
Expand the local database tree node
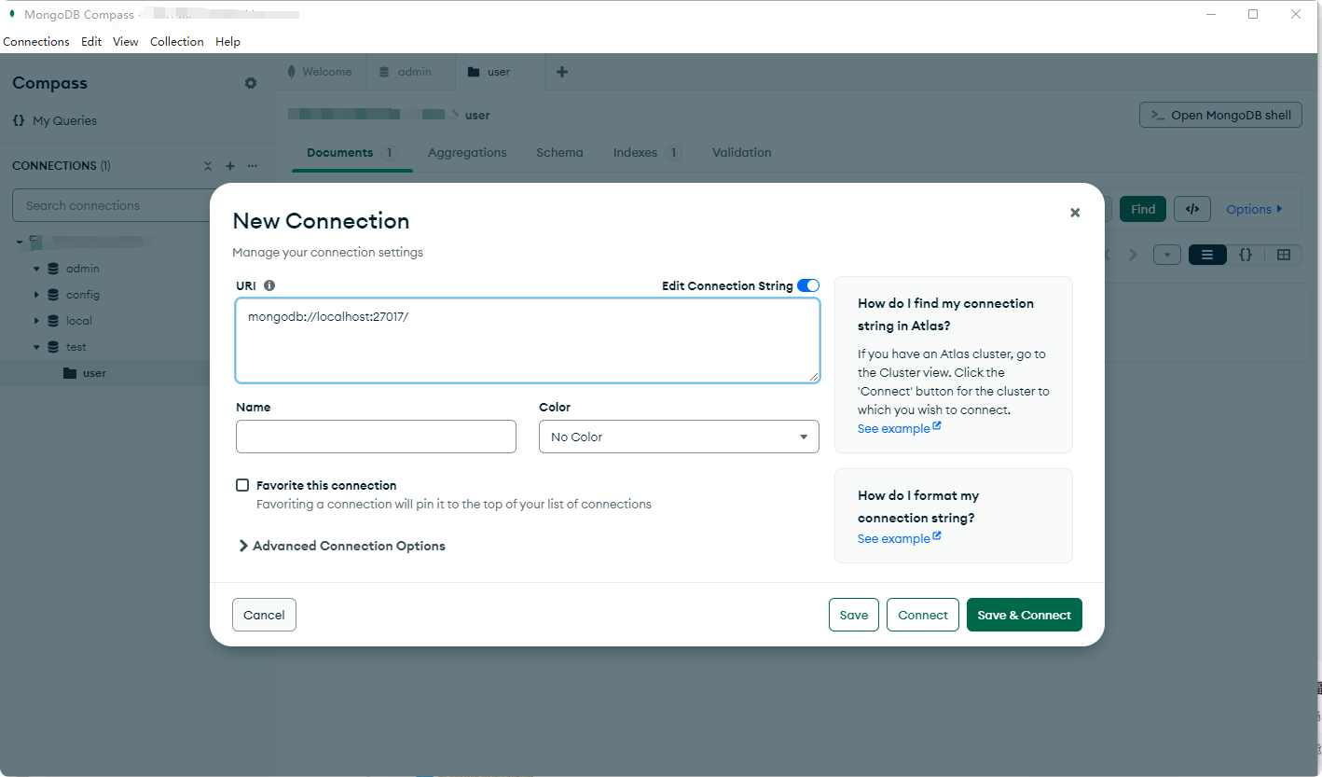[x=36, y=321]
